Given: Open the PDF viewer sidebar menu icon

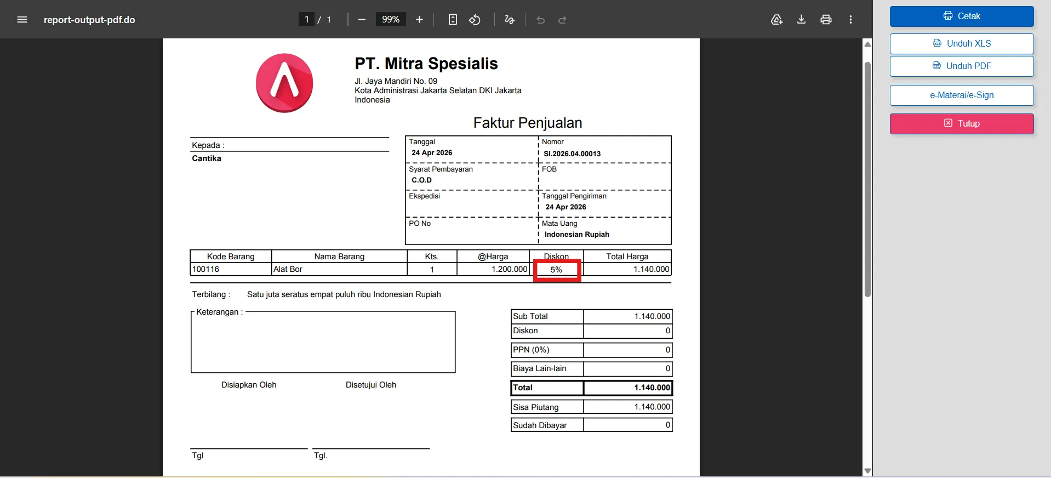Looking at the screenshot, I should pos(22,20).
